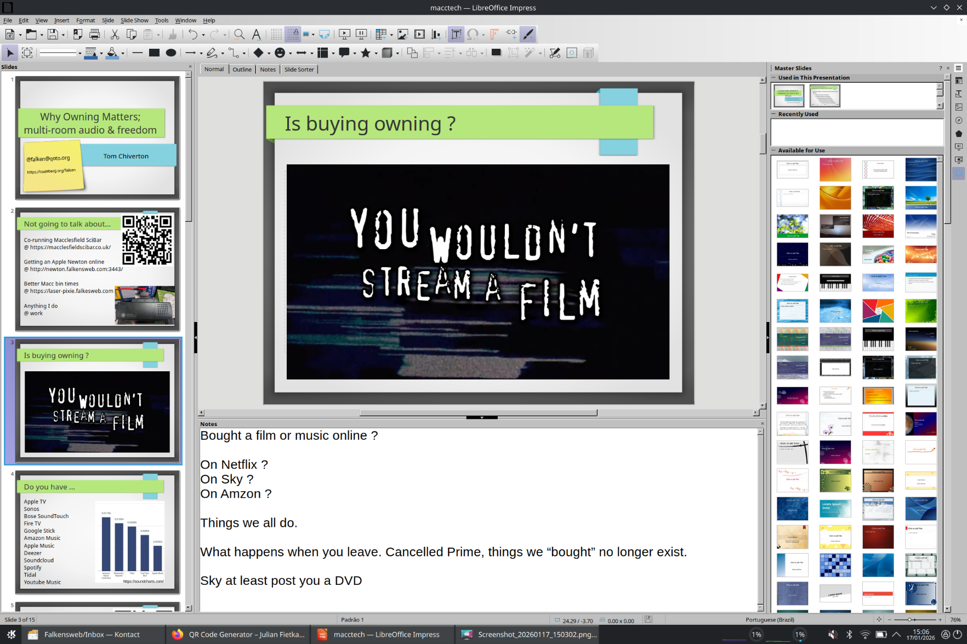The image size is (967, 644).
Task: Select the Ellipse drawing tool
Action: click(x=171, y=53)
